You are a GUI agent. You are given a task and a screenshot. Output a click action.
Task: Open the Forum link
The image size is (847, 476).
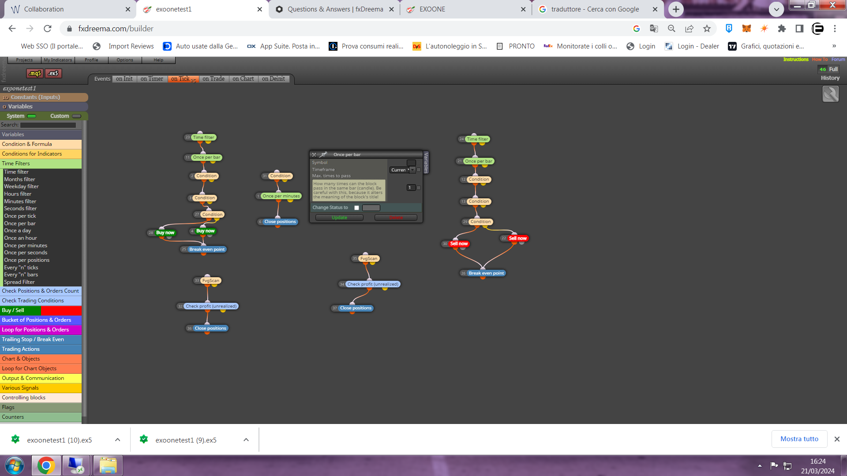pyautogui.click(x=838, y=59)
